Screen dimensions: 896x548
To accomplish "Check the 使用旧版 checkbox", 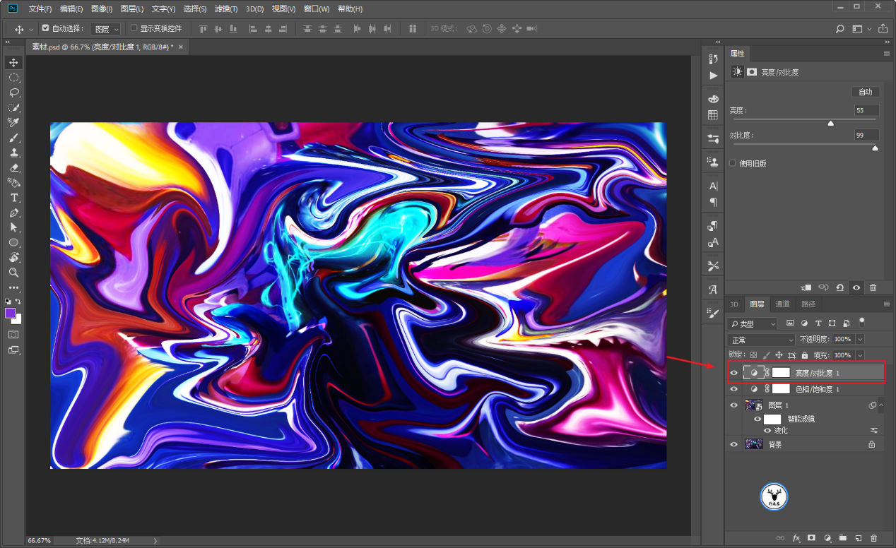I will point(733,163).
